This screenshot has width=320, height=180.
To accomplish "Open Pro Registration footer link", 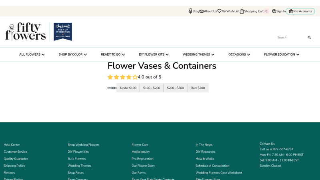I will pos(142,158).
